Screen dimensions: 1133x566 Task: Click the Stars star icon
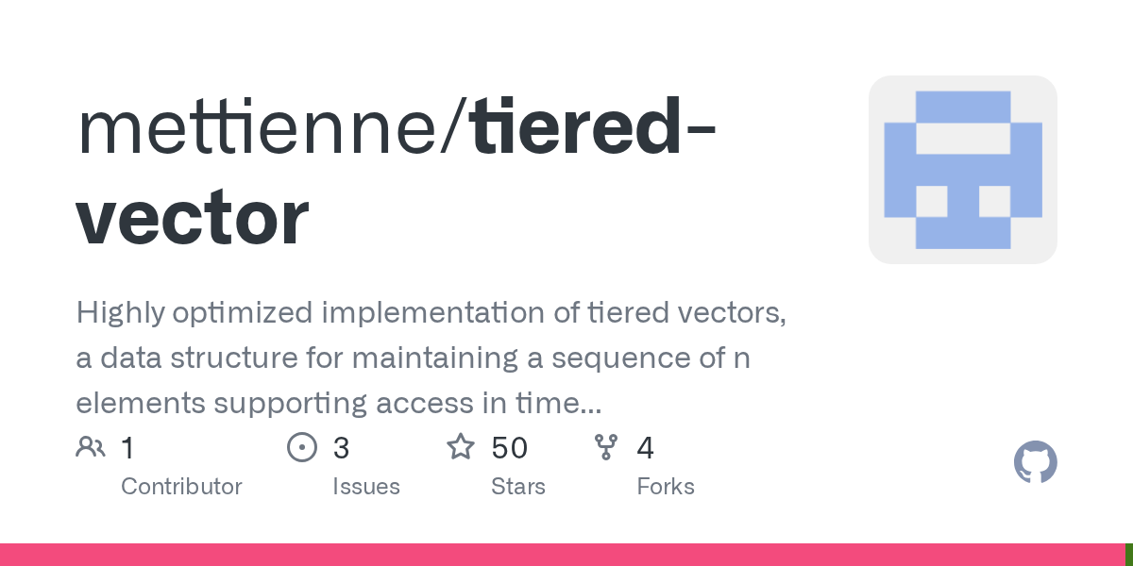pos(461,446)
